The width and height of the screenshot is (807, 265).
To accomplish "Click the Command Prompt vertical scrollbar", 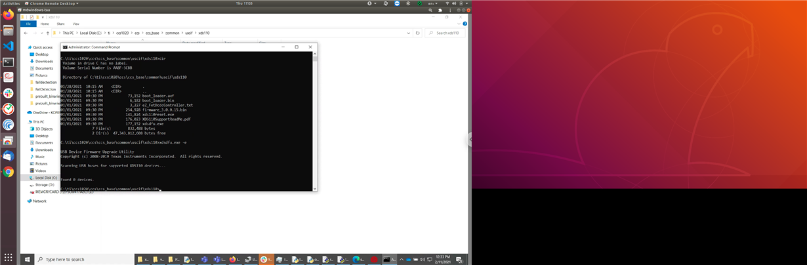I will pos(315,121).
